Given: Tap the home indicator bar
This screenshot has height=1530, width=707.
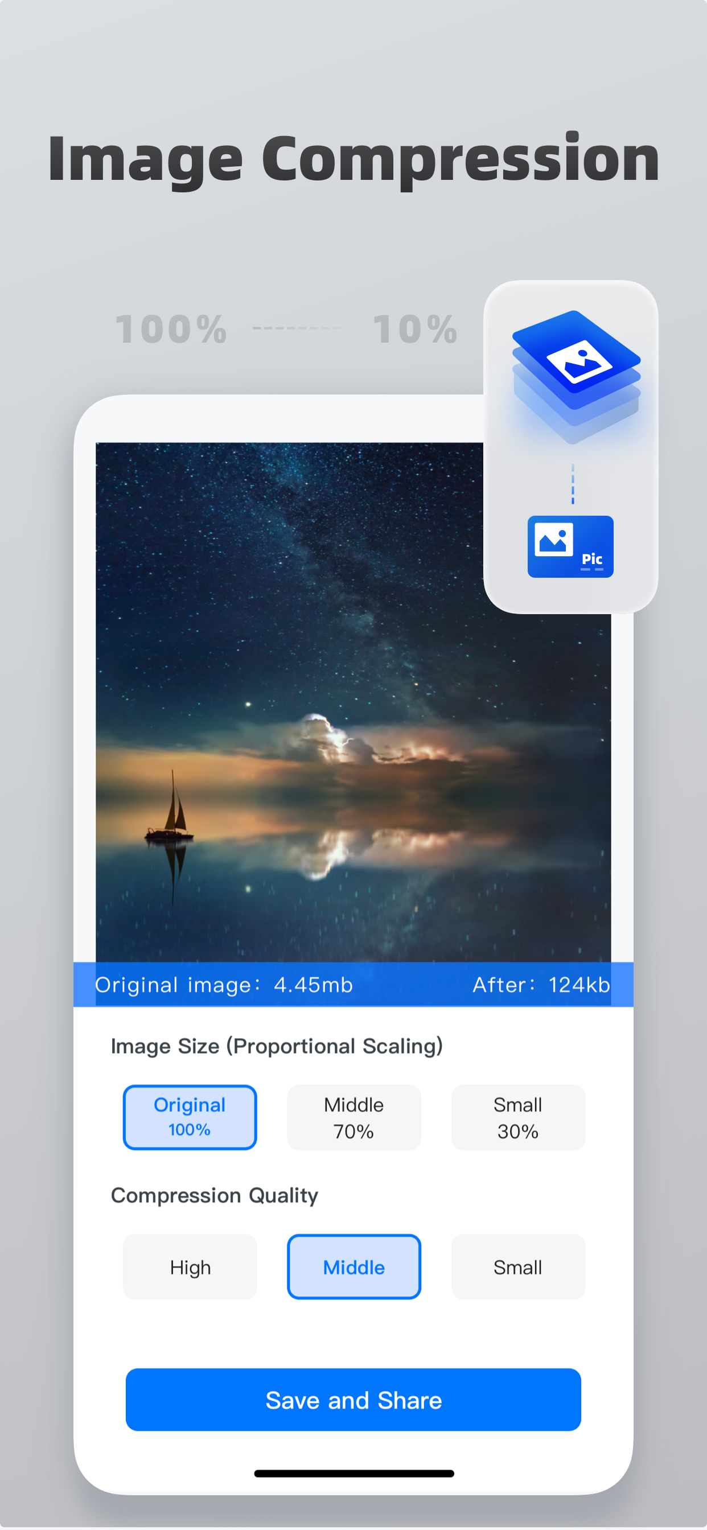Looking at the screenshot, I should point(354,1473).
